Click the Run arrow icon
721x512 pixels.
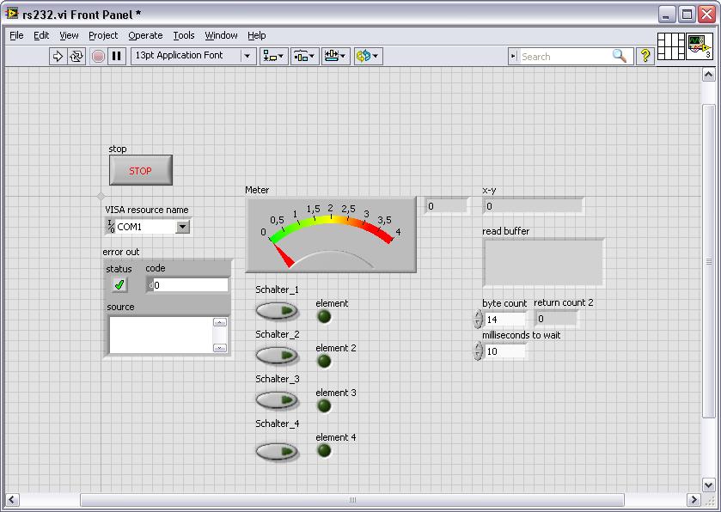pos(58,56)
